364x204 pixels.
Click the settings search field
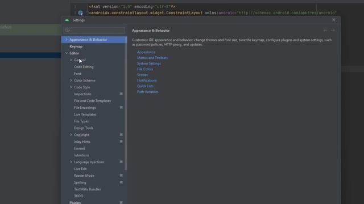point(94,30)
